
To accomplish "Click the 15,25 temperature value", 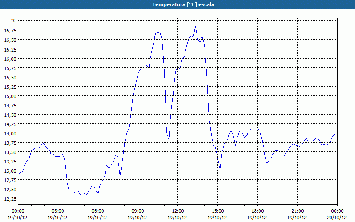I will coord(10,87).
